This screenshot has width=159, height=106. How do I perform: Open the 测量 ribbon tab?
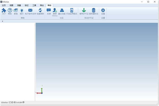click(x=19, y=5)
